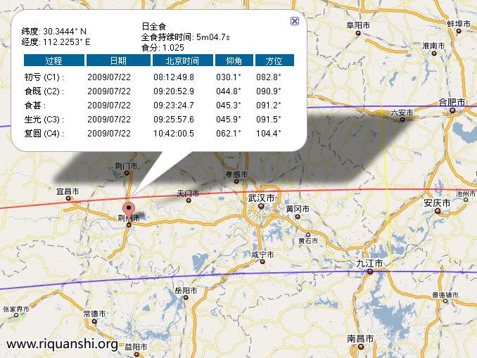
Task: Click the time value 10:42:00.5
Action: [x=174, y=133]
